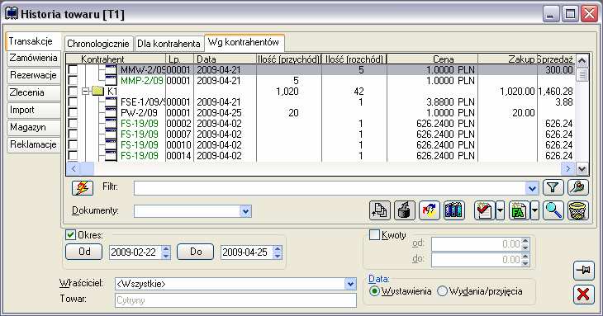Image resolution: width=603 pixels, height=316 pixels.
Task: Click the green FA invoice icon
Action: [519, 210]
